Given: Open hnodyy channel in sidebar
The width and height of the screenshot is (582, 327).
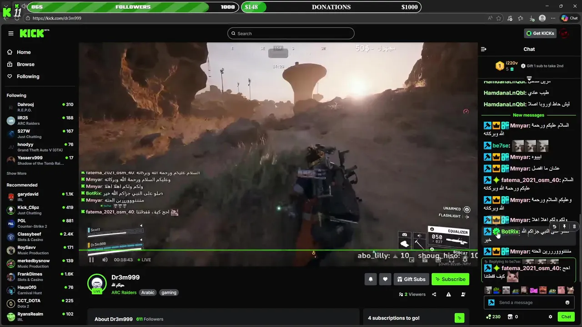Looking at the screenshot, I should (40, 147).
